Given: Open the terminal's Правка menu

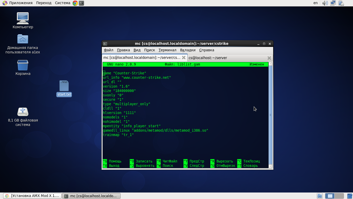Looking at the screenshot, I should click(123, 50).
